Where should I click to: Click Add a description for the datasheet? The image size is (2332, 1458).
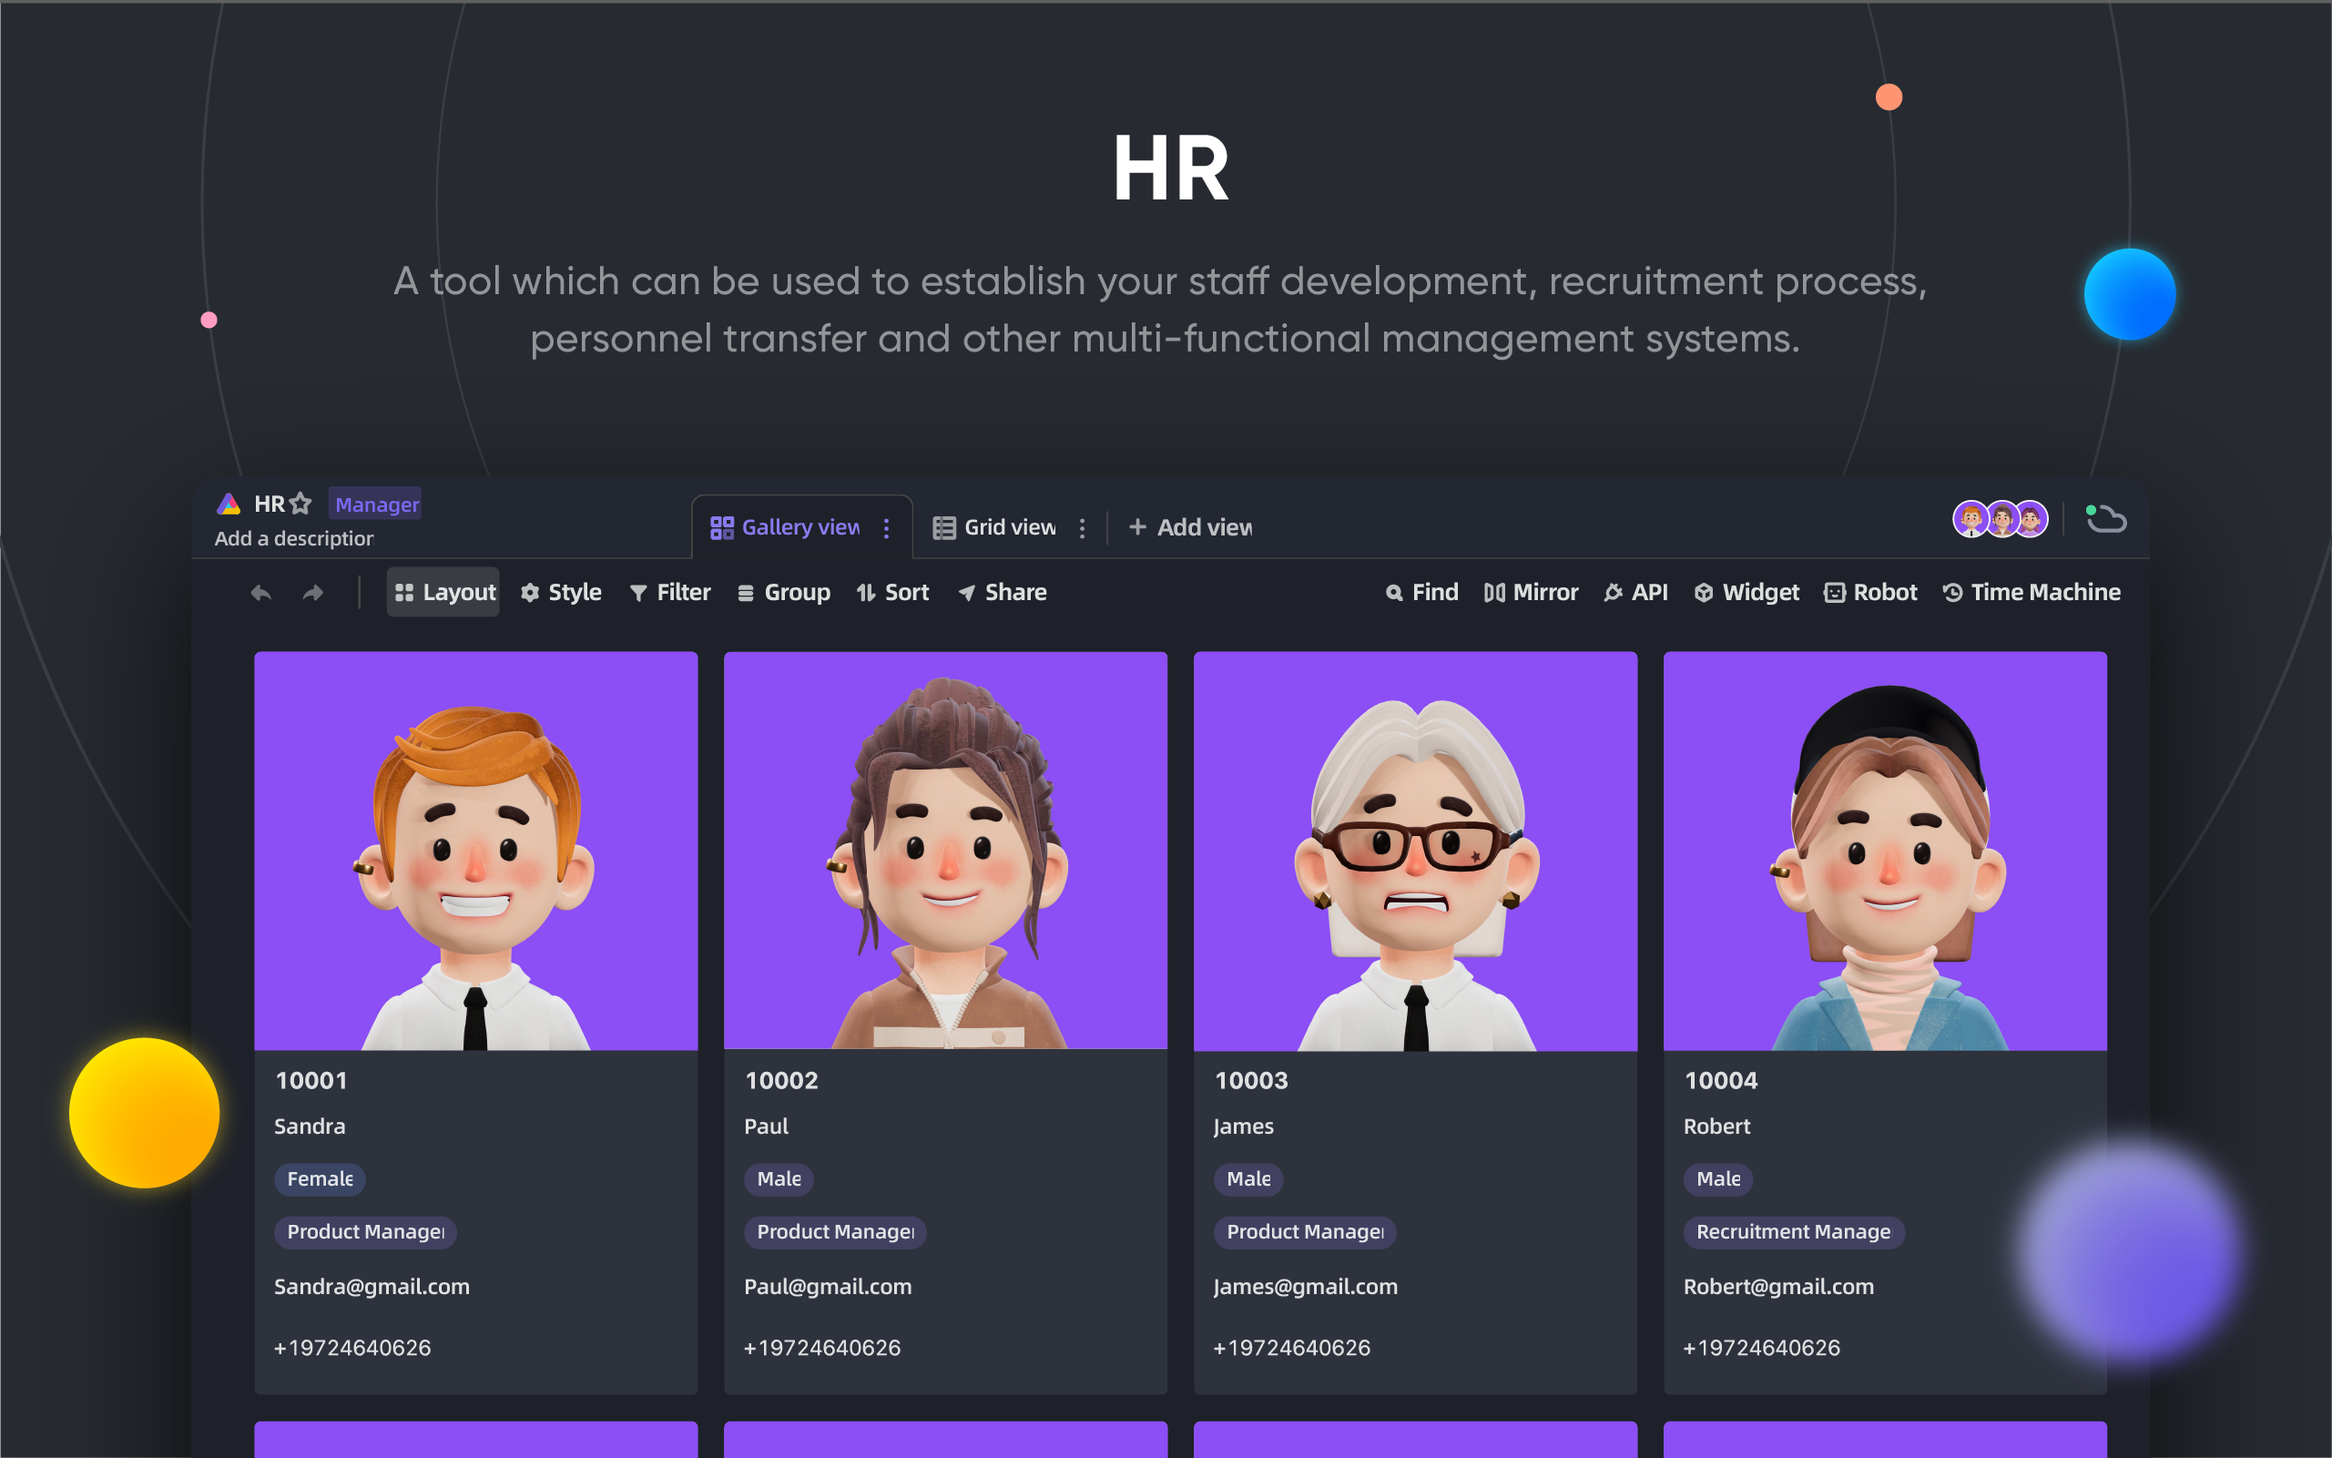[293, 538]
